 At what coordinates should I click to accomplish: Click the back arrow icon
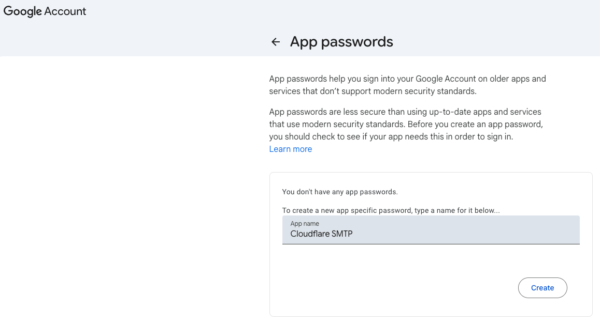(x=276, y=42)
